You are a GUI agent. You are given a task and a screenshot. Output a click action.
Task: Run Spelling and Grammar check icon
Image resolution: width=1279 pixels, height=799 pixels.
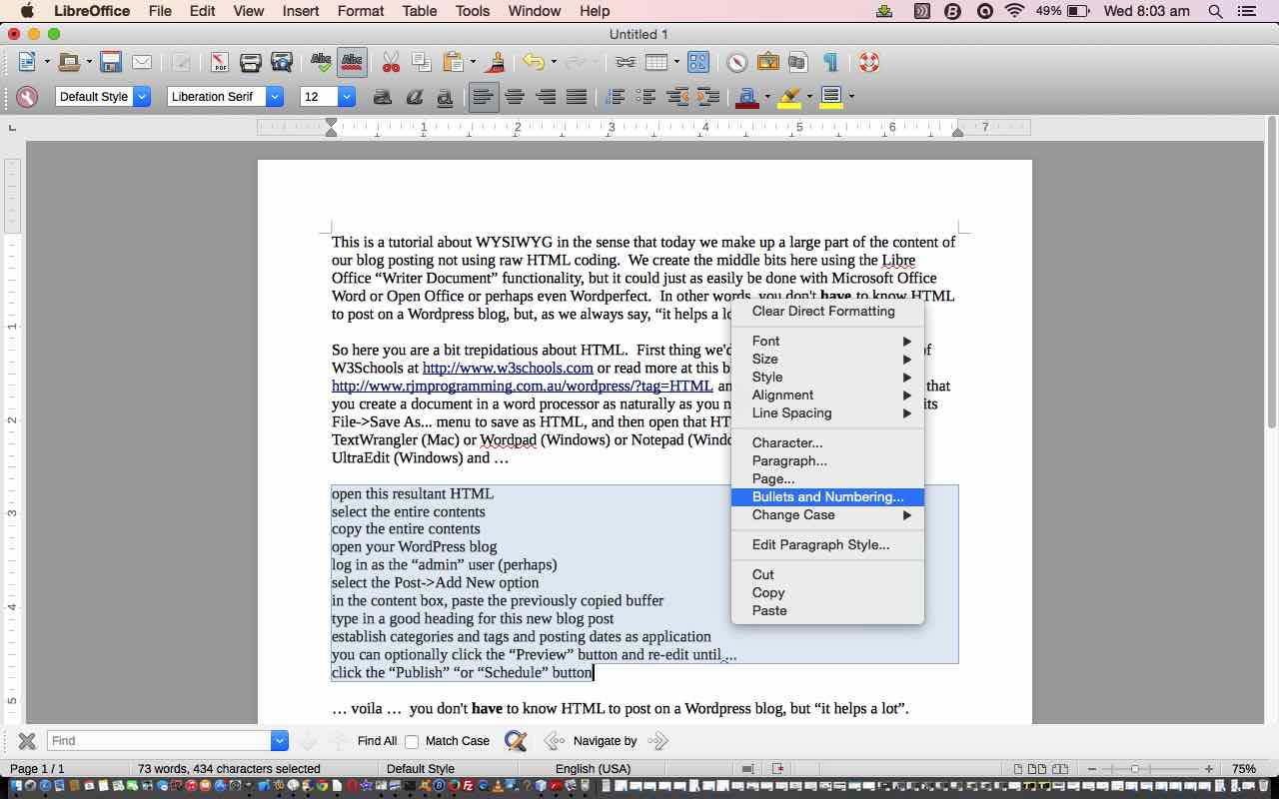[322, 63]
